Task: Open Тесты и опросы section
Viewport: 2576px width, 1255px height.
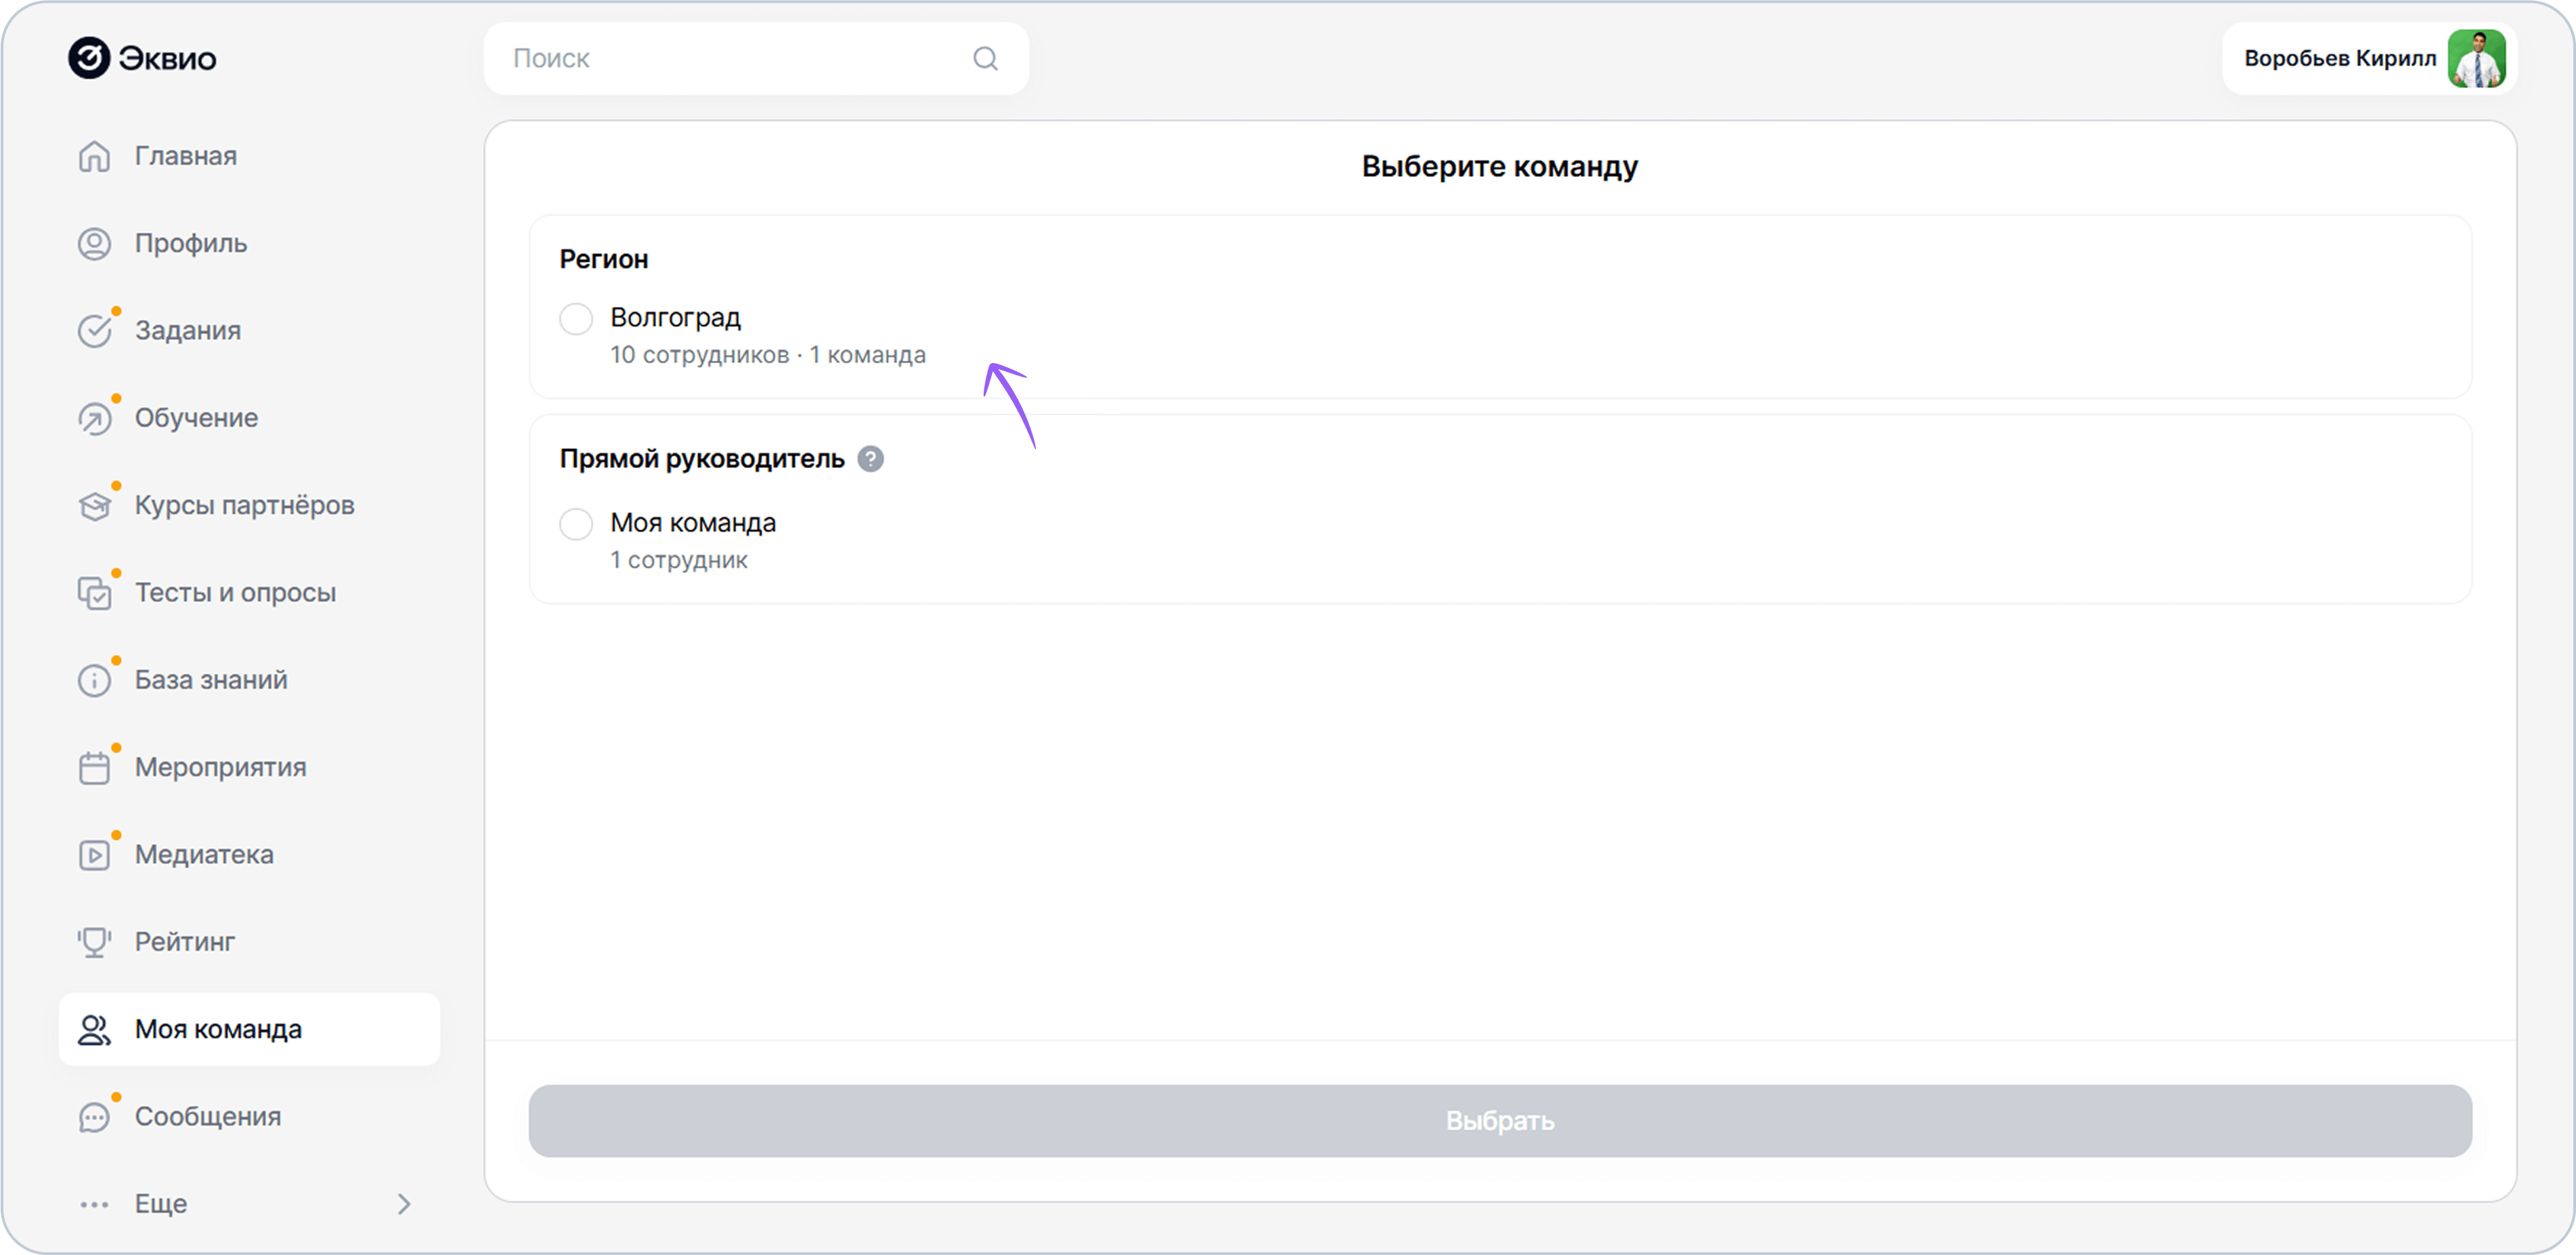Action: tap(249, 593)
